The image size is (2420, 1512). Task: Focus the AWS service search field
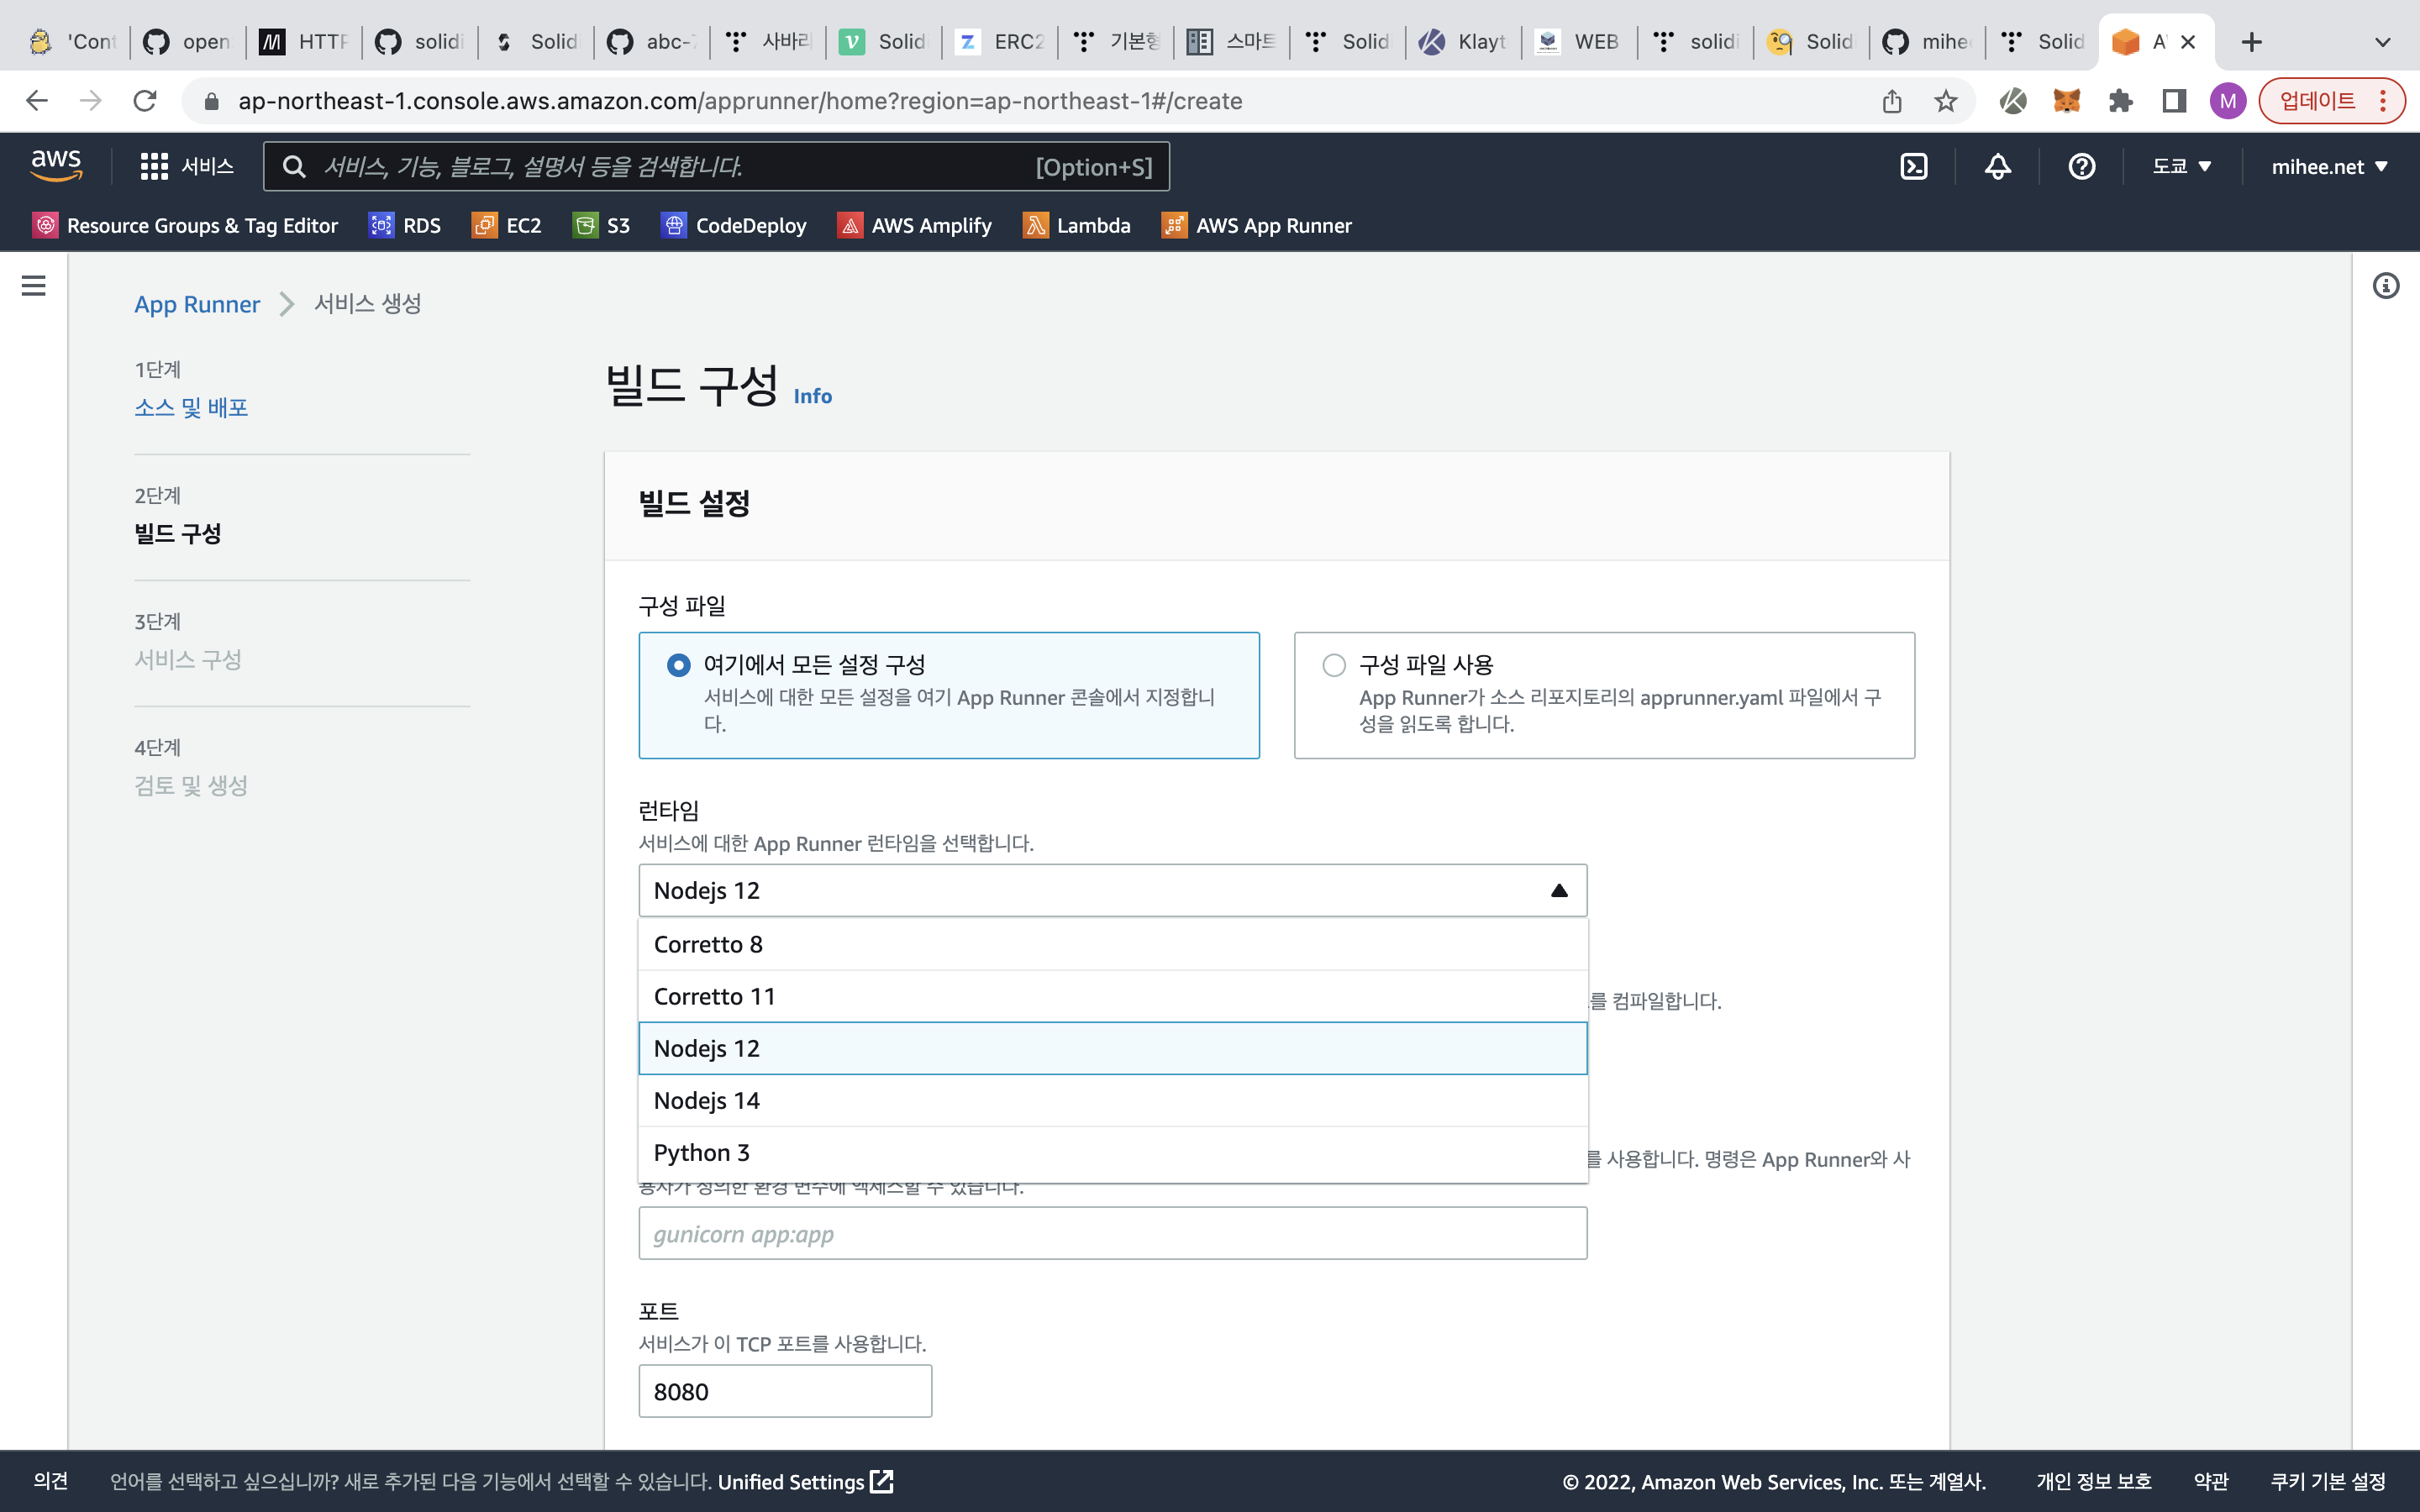(x=716, y=166)
